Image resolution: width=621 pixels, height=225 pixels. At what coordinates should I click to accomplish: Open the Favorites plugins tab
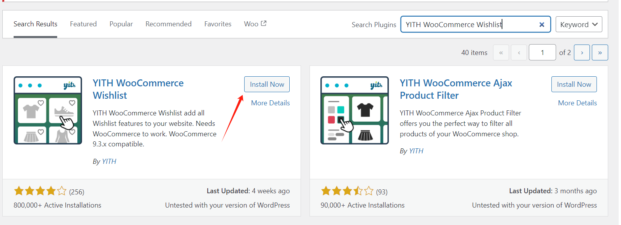218,24
